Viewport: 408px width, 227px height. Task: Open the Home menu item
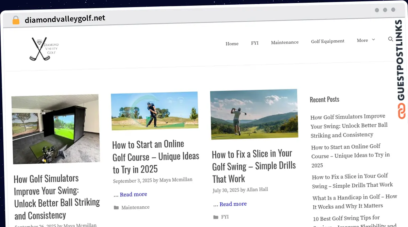pos(232,44)
